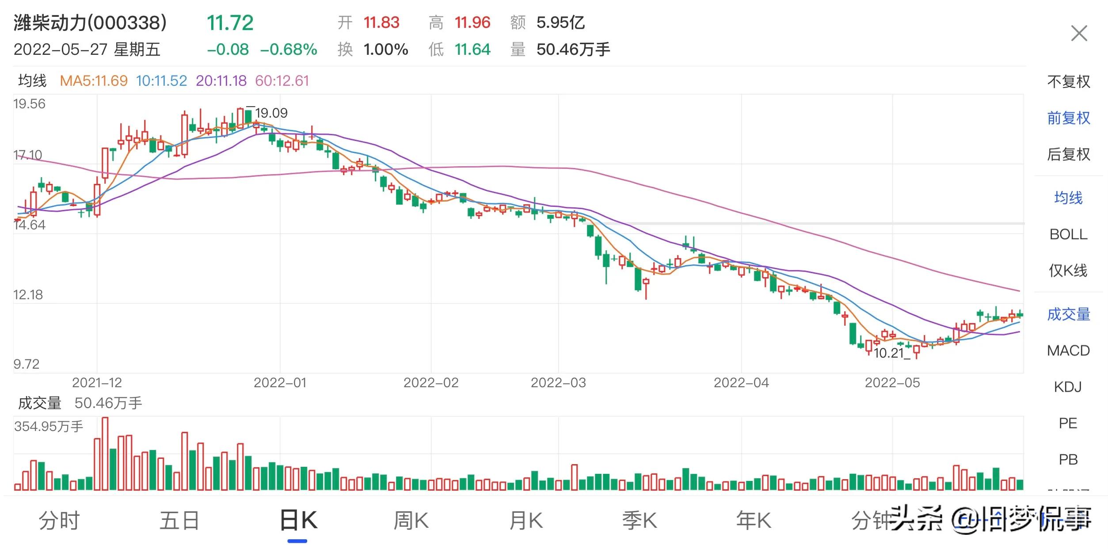Select the 日K daily candlestick tab
This screenshot has height=549, width=1108.
298,520
